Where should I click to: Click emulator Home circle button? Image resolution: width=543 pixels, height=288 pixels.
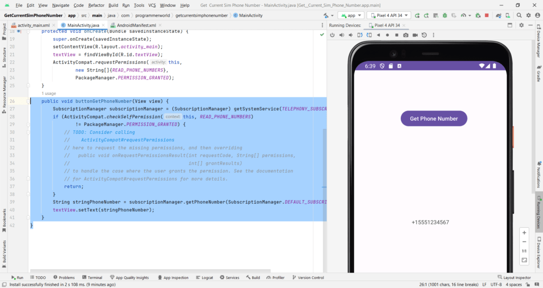coord(388,35)
